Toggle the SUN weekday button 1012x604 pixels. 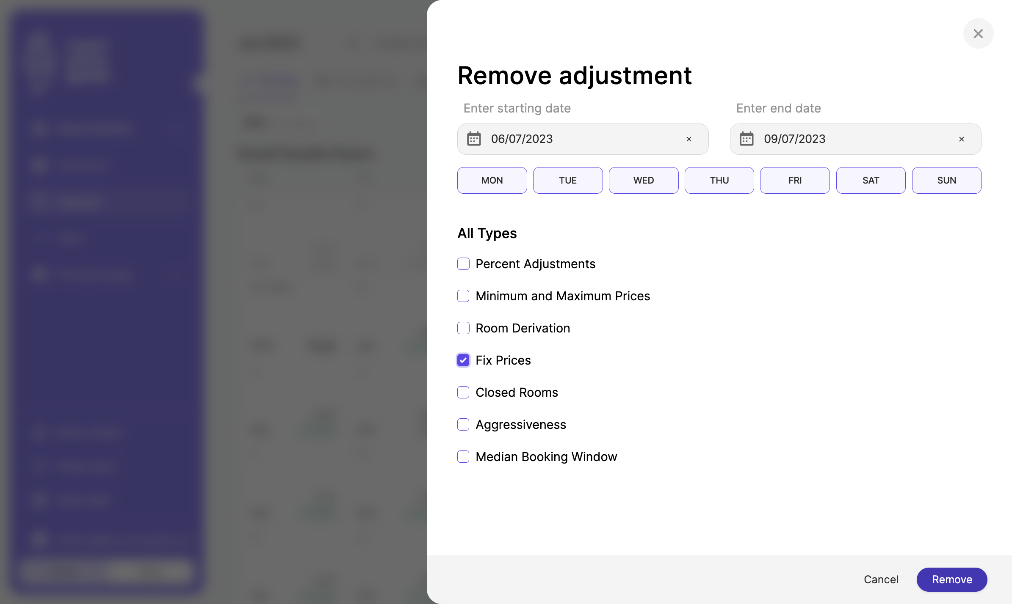point(947,181)
